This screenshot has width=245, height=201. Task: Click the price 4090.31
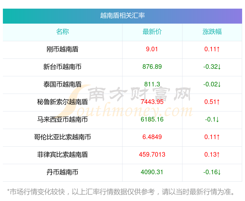pos(152,172)
